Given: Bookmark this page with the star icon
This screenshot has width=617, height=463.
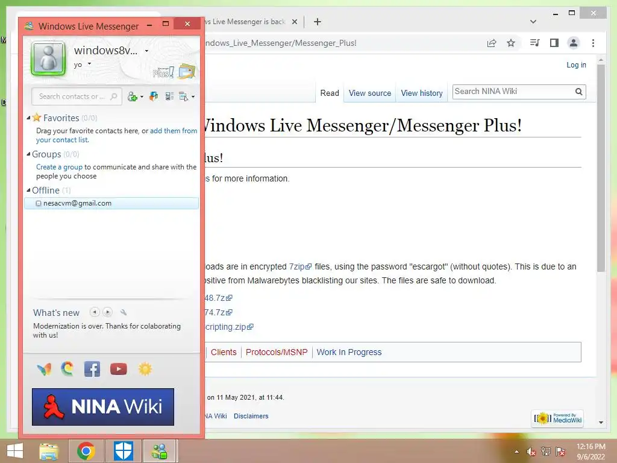Looking at the screenshot, I should coord(511,43).
